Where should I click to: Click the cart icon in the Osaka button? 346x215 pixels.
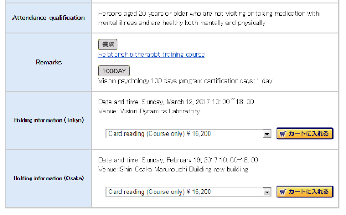283,192
